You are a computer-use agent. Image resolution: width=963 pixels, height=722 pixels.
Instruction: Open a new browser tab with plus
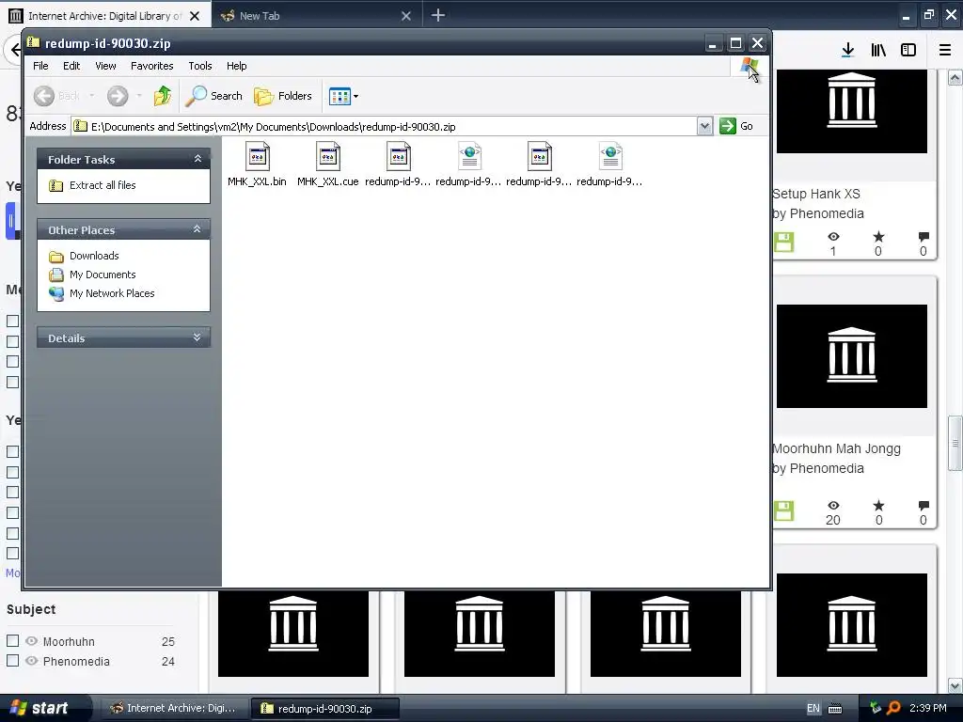pos(438,15)
